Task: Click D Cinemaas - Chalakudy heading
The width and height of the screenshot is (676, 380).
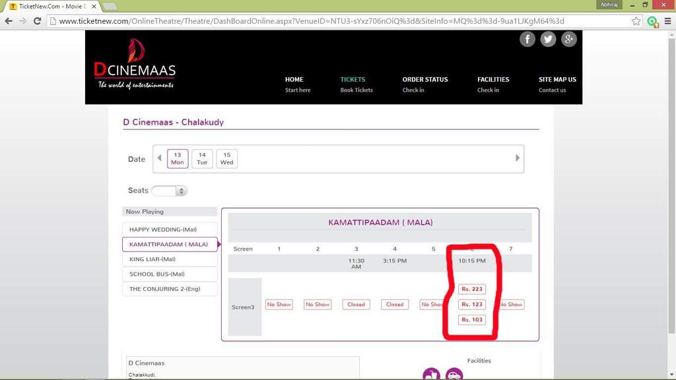Action: (x=174, y=122)
